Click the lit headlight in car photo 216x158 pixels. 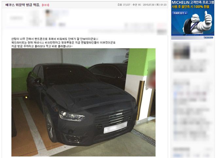(x=71, y=116)
